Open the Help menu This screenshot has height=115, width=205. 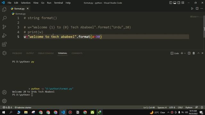(x=68, y=3)
